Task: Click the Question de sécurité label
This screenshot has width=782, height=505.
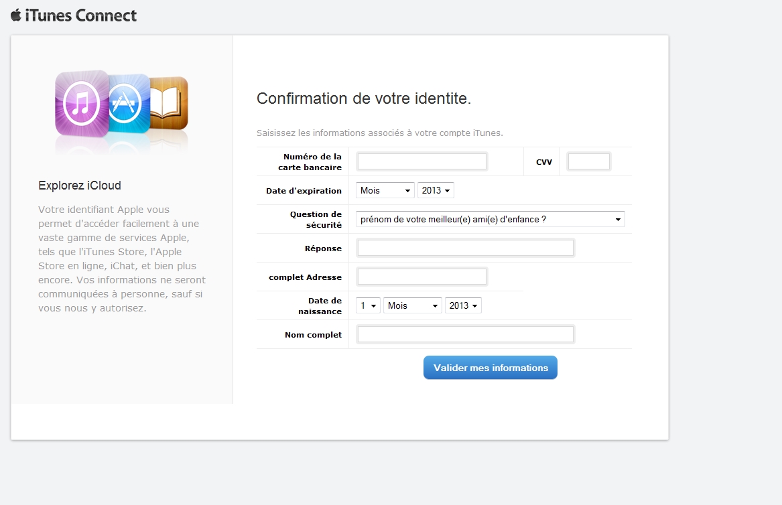Action: (316, 220)
